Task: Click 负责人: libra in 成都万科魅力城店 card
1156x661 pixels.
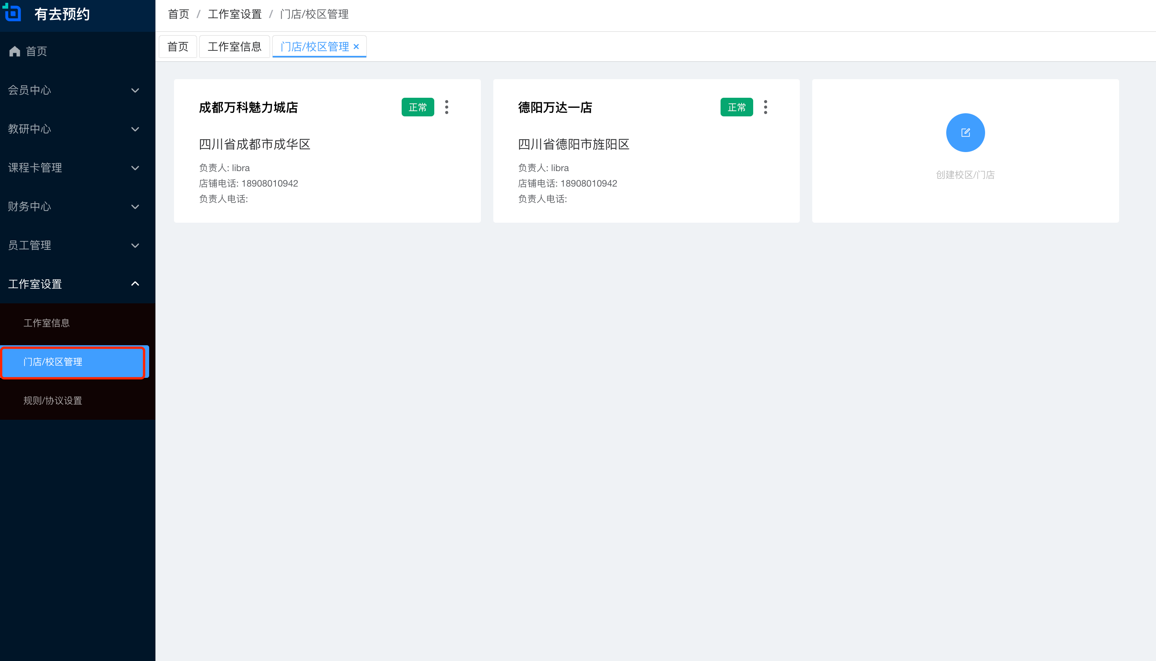Action: 225,168
